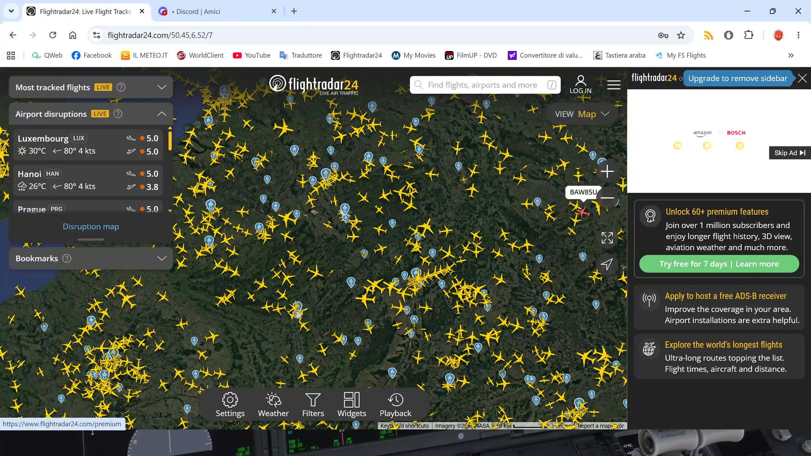
Task: Close the advertising sidebar
Action: (802, 78)
